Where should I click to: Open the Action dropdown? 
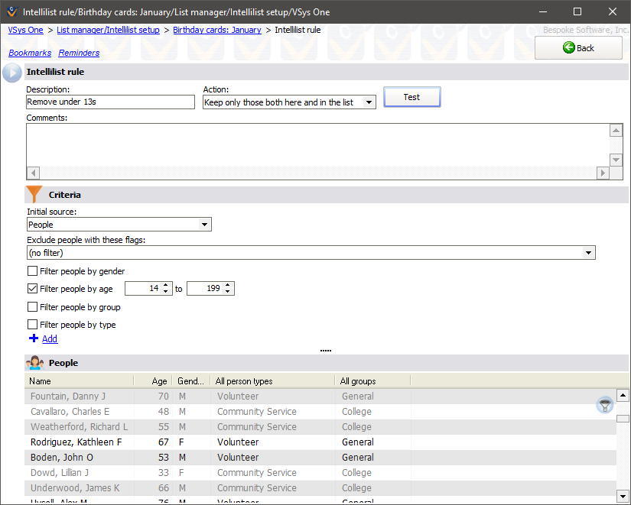coord(368,102)
